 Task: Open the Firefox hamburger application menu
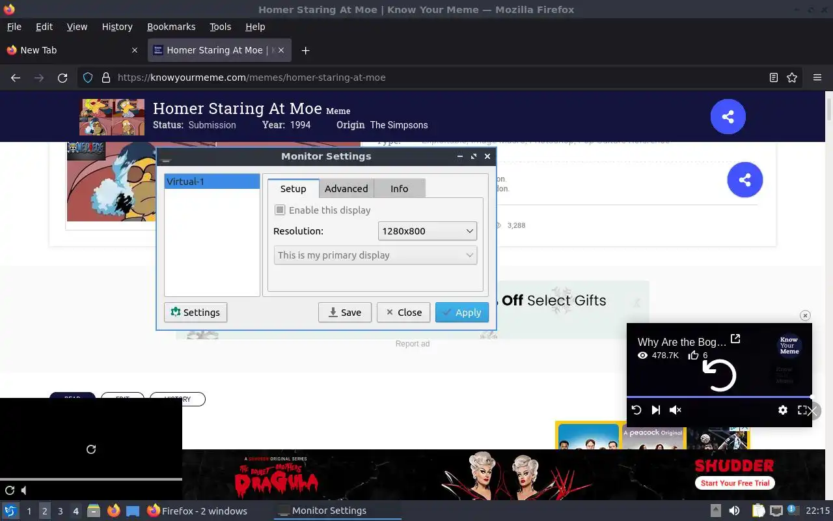coord(817,77)
